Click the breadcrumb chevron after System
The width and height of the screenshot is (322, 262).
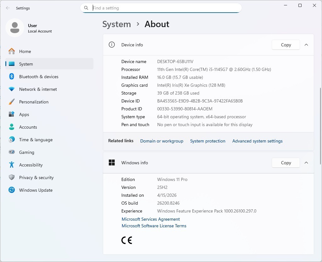pos(138,24)
